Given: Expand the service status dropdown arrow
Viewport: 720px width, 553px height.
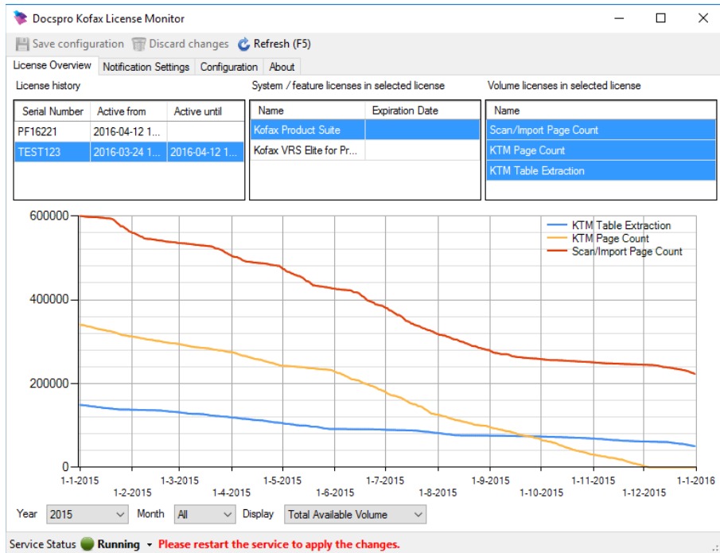Looking at the screenshot, I should [x=148, y=545].
